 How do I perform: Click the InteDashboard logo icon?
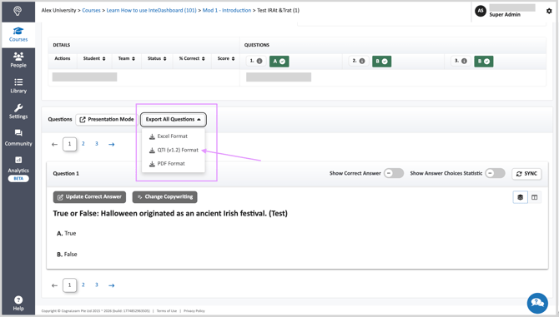point(18,11)
